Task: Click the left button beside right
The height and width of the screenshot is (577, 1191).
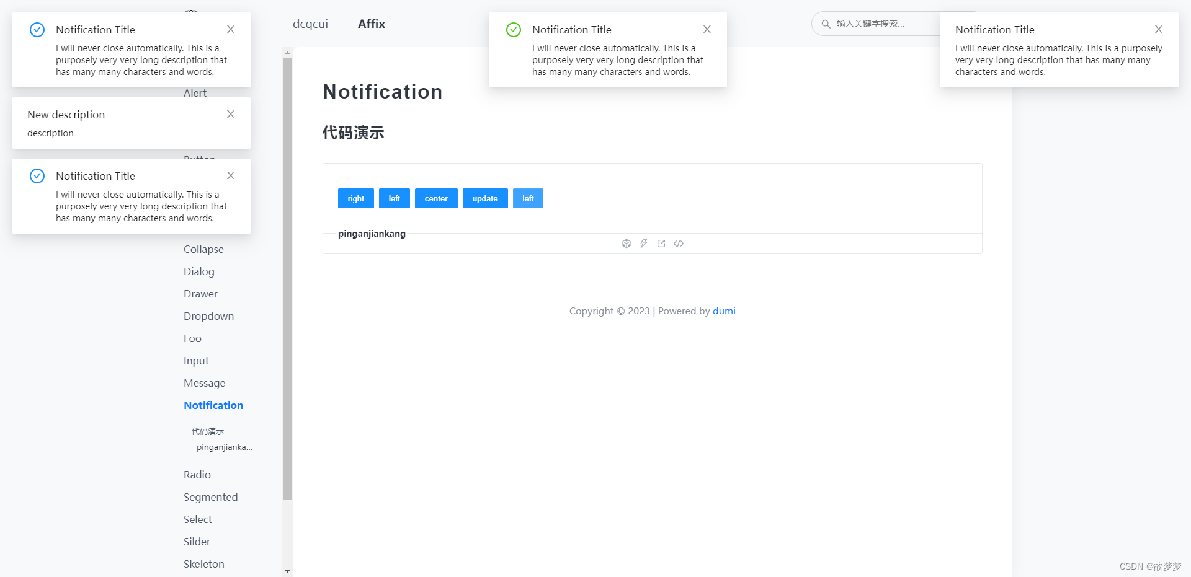Action: pyautogui.click(x=395, y=198)
